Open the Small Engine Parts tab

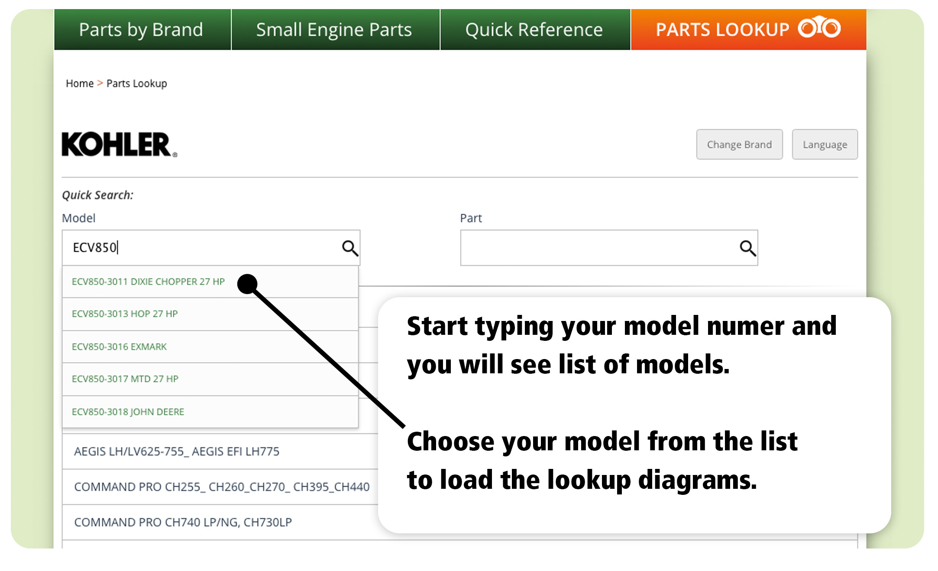click(x=336, y=29)
